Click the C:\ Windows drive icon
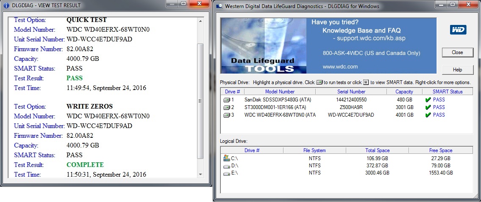 (x=227, y=158)
